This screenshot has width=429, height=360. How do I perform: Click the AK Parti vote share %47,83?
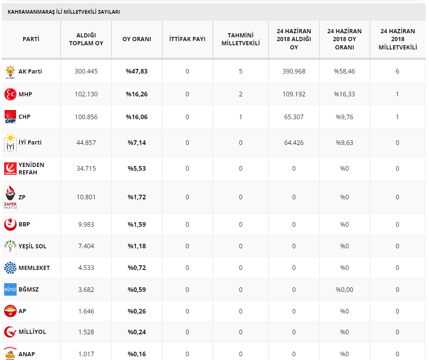pyautogui.click(x=137, y=71)
